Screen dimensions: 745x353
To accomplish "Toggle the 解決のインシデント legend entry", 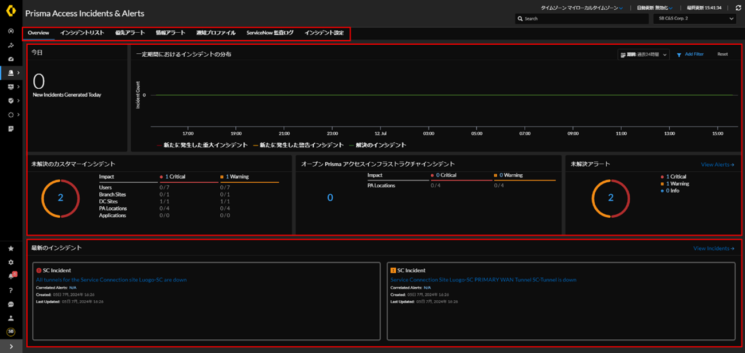I will (377, 146).
